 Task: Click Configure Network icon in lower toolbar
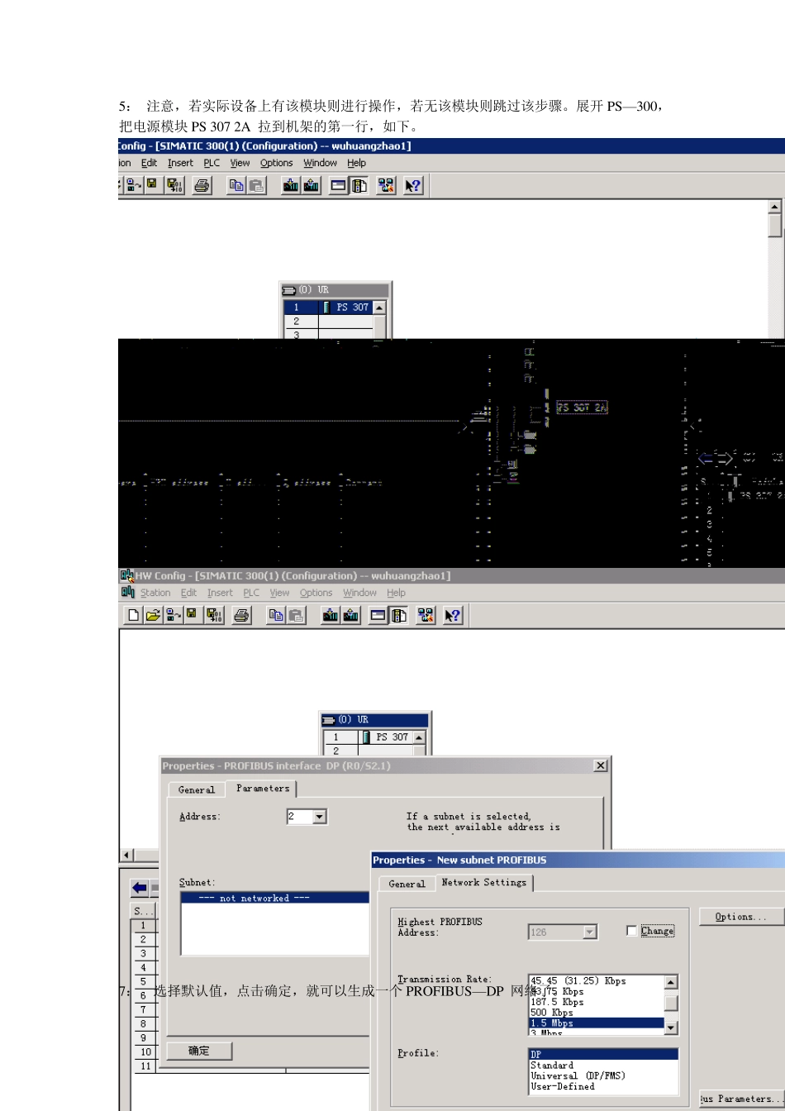426,615
